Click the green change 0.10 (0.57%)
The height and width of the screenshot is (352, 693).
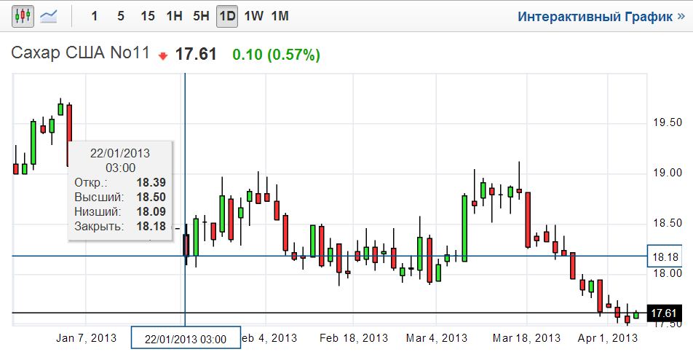[x=276, y=55]
